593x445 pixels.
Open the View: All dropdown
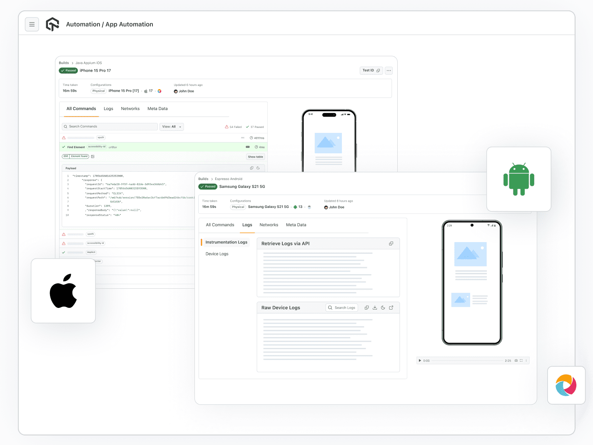click(172, 127)
